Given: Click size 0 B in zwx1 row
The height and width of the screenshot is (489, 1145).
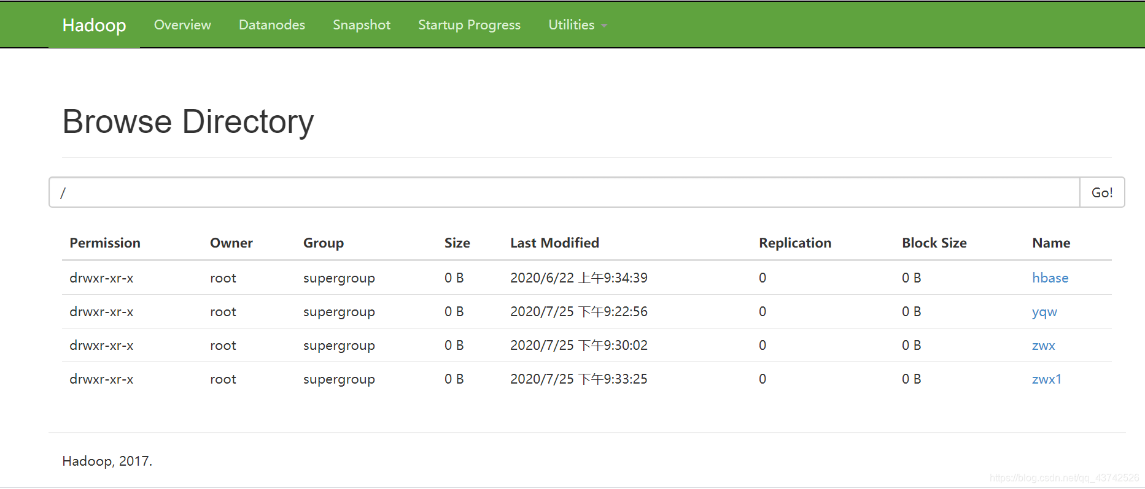Looking at the screenshot, I should 454,379.
